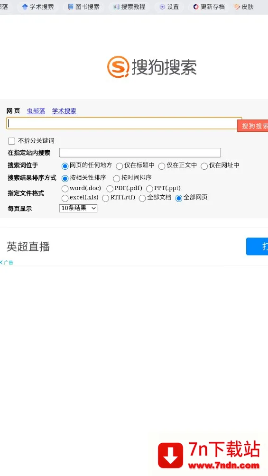Open 皮肤 skin option
This screenshot has height=476, width=268.
pos(244,7)
